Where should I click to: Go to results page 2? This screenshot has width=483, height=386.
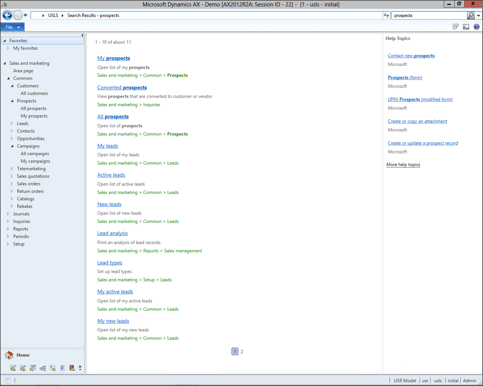pyautogui.click(x=242, y=351)
